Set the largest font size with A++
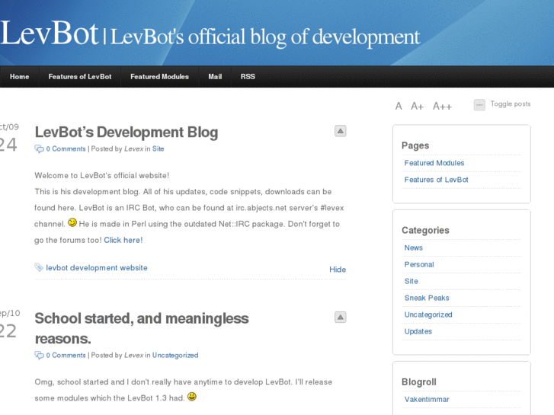 click(x=442, y=106)
